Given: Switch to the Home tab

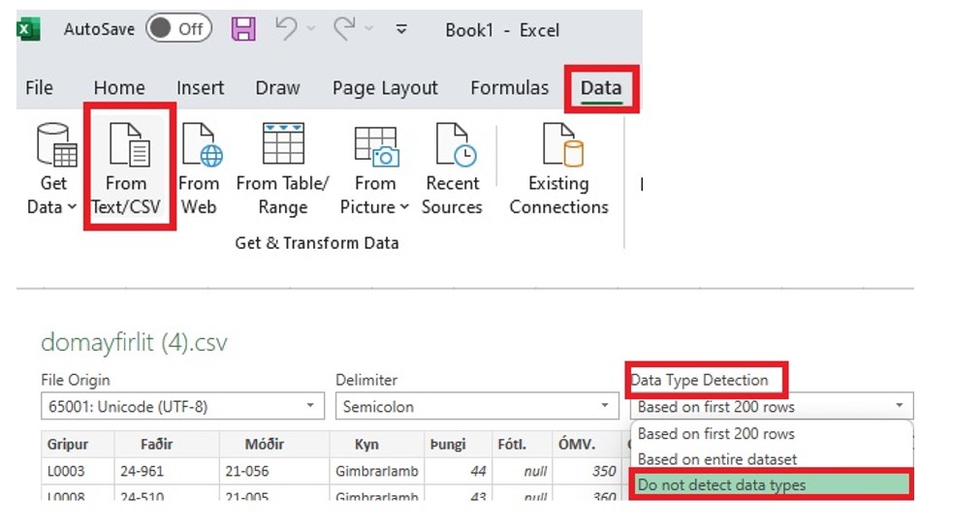Looking at the screenshot, I should point(119,87).
